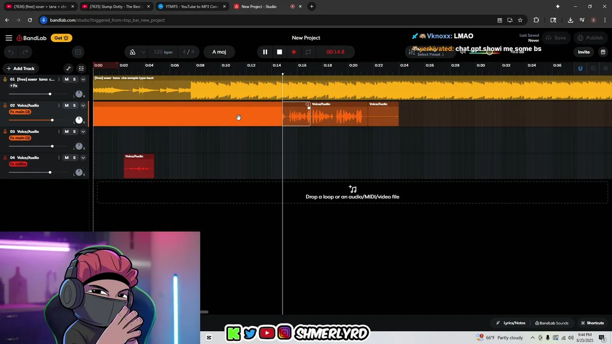
Task: Click track 04 pan knob
Action: click(79, 172)
